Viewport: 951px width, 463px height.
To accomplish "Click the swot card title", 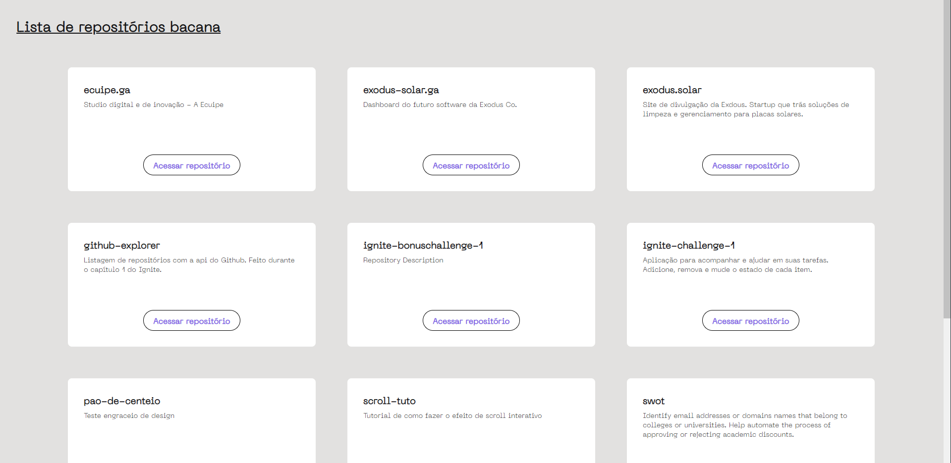I will [x=654, y=401].
